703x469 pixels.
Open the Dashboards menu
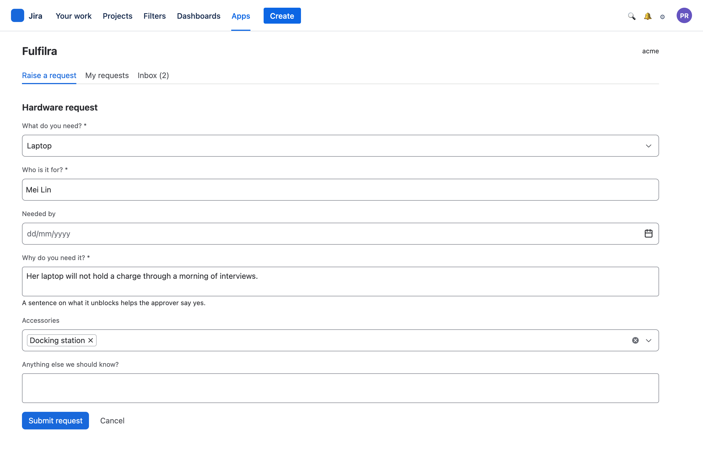tap(199, 16)
